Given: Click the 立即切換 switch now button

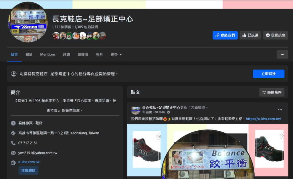Looking at the screenshot, I should [x=268, y=74].
